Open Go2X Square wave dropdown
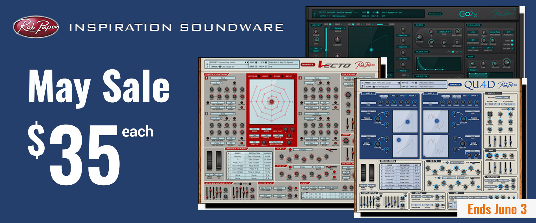The width and height of the screenshot is (536, 223). click(338, 28)
